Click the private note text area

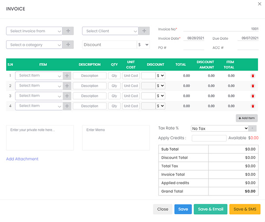click(x=40, y=138)
